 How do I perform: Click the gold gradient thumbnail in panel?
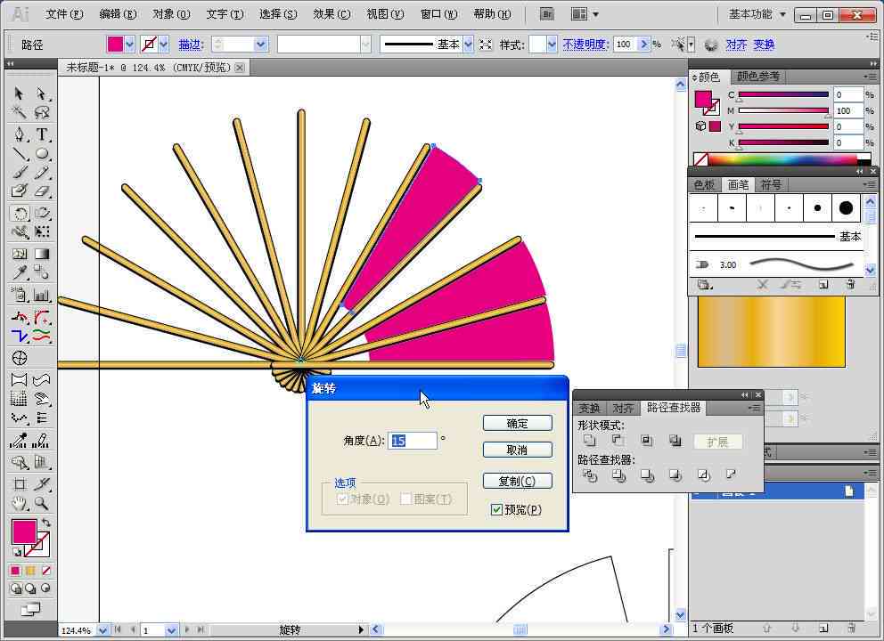point(771,332)
